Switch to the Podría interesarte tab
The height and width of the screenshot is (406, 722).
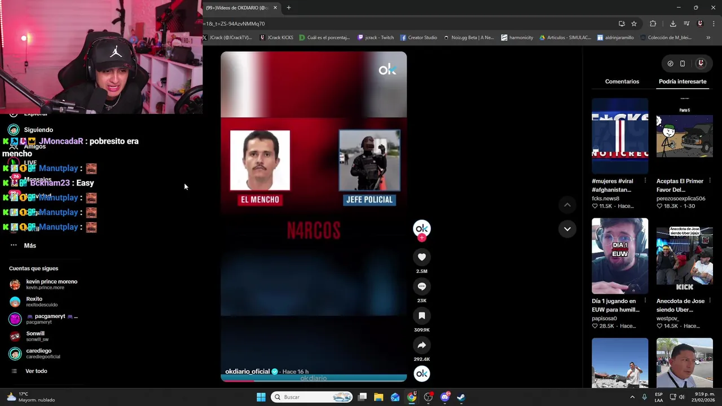click(x=683, y=82)
